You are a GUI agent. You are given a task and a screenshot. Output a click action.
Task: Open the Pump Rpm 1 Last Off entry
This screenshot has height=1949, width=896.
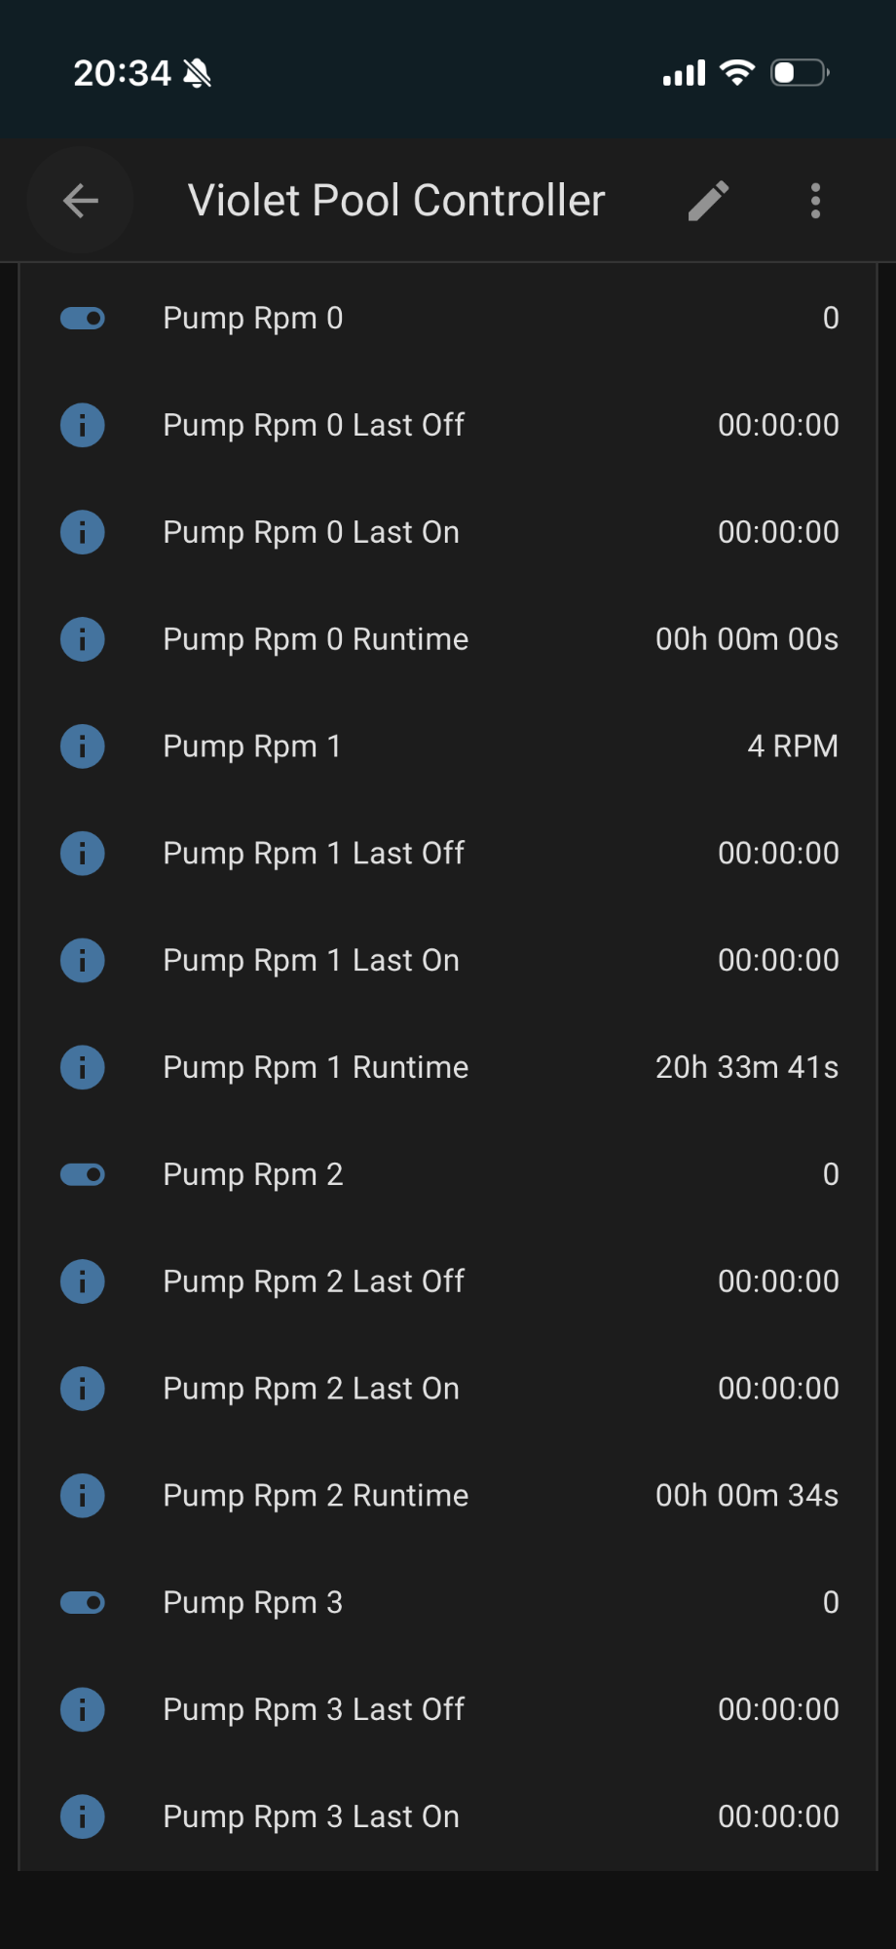point(448,854)
